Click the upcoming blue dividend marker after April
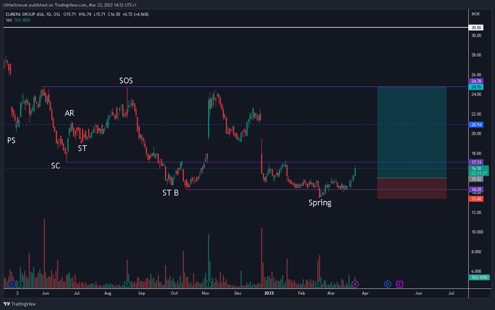The height and width of the screenshot is (310, 495). point(388,284)
